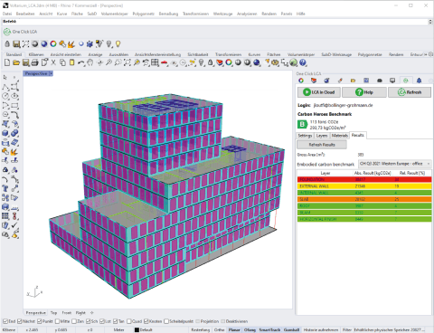Image resolution: width=434 pixels, height=333 pixels.
Task: Click the One Click LCA logo icon
Action: (x=7, y=32)
